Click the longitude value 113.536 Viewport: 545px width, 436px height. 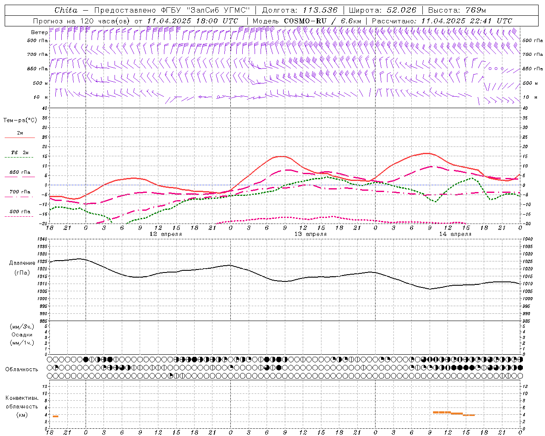320,10
